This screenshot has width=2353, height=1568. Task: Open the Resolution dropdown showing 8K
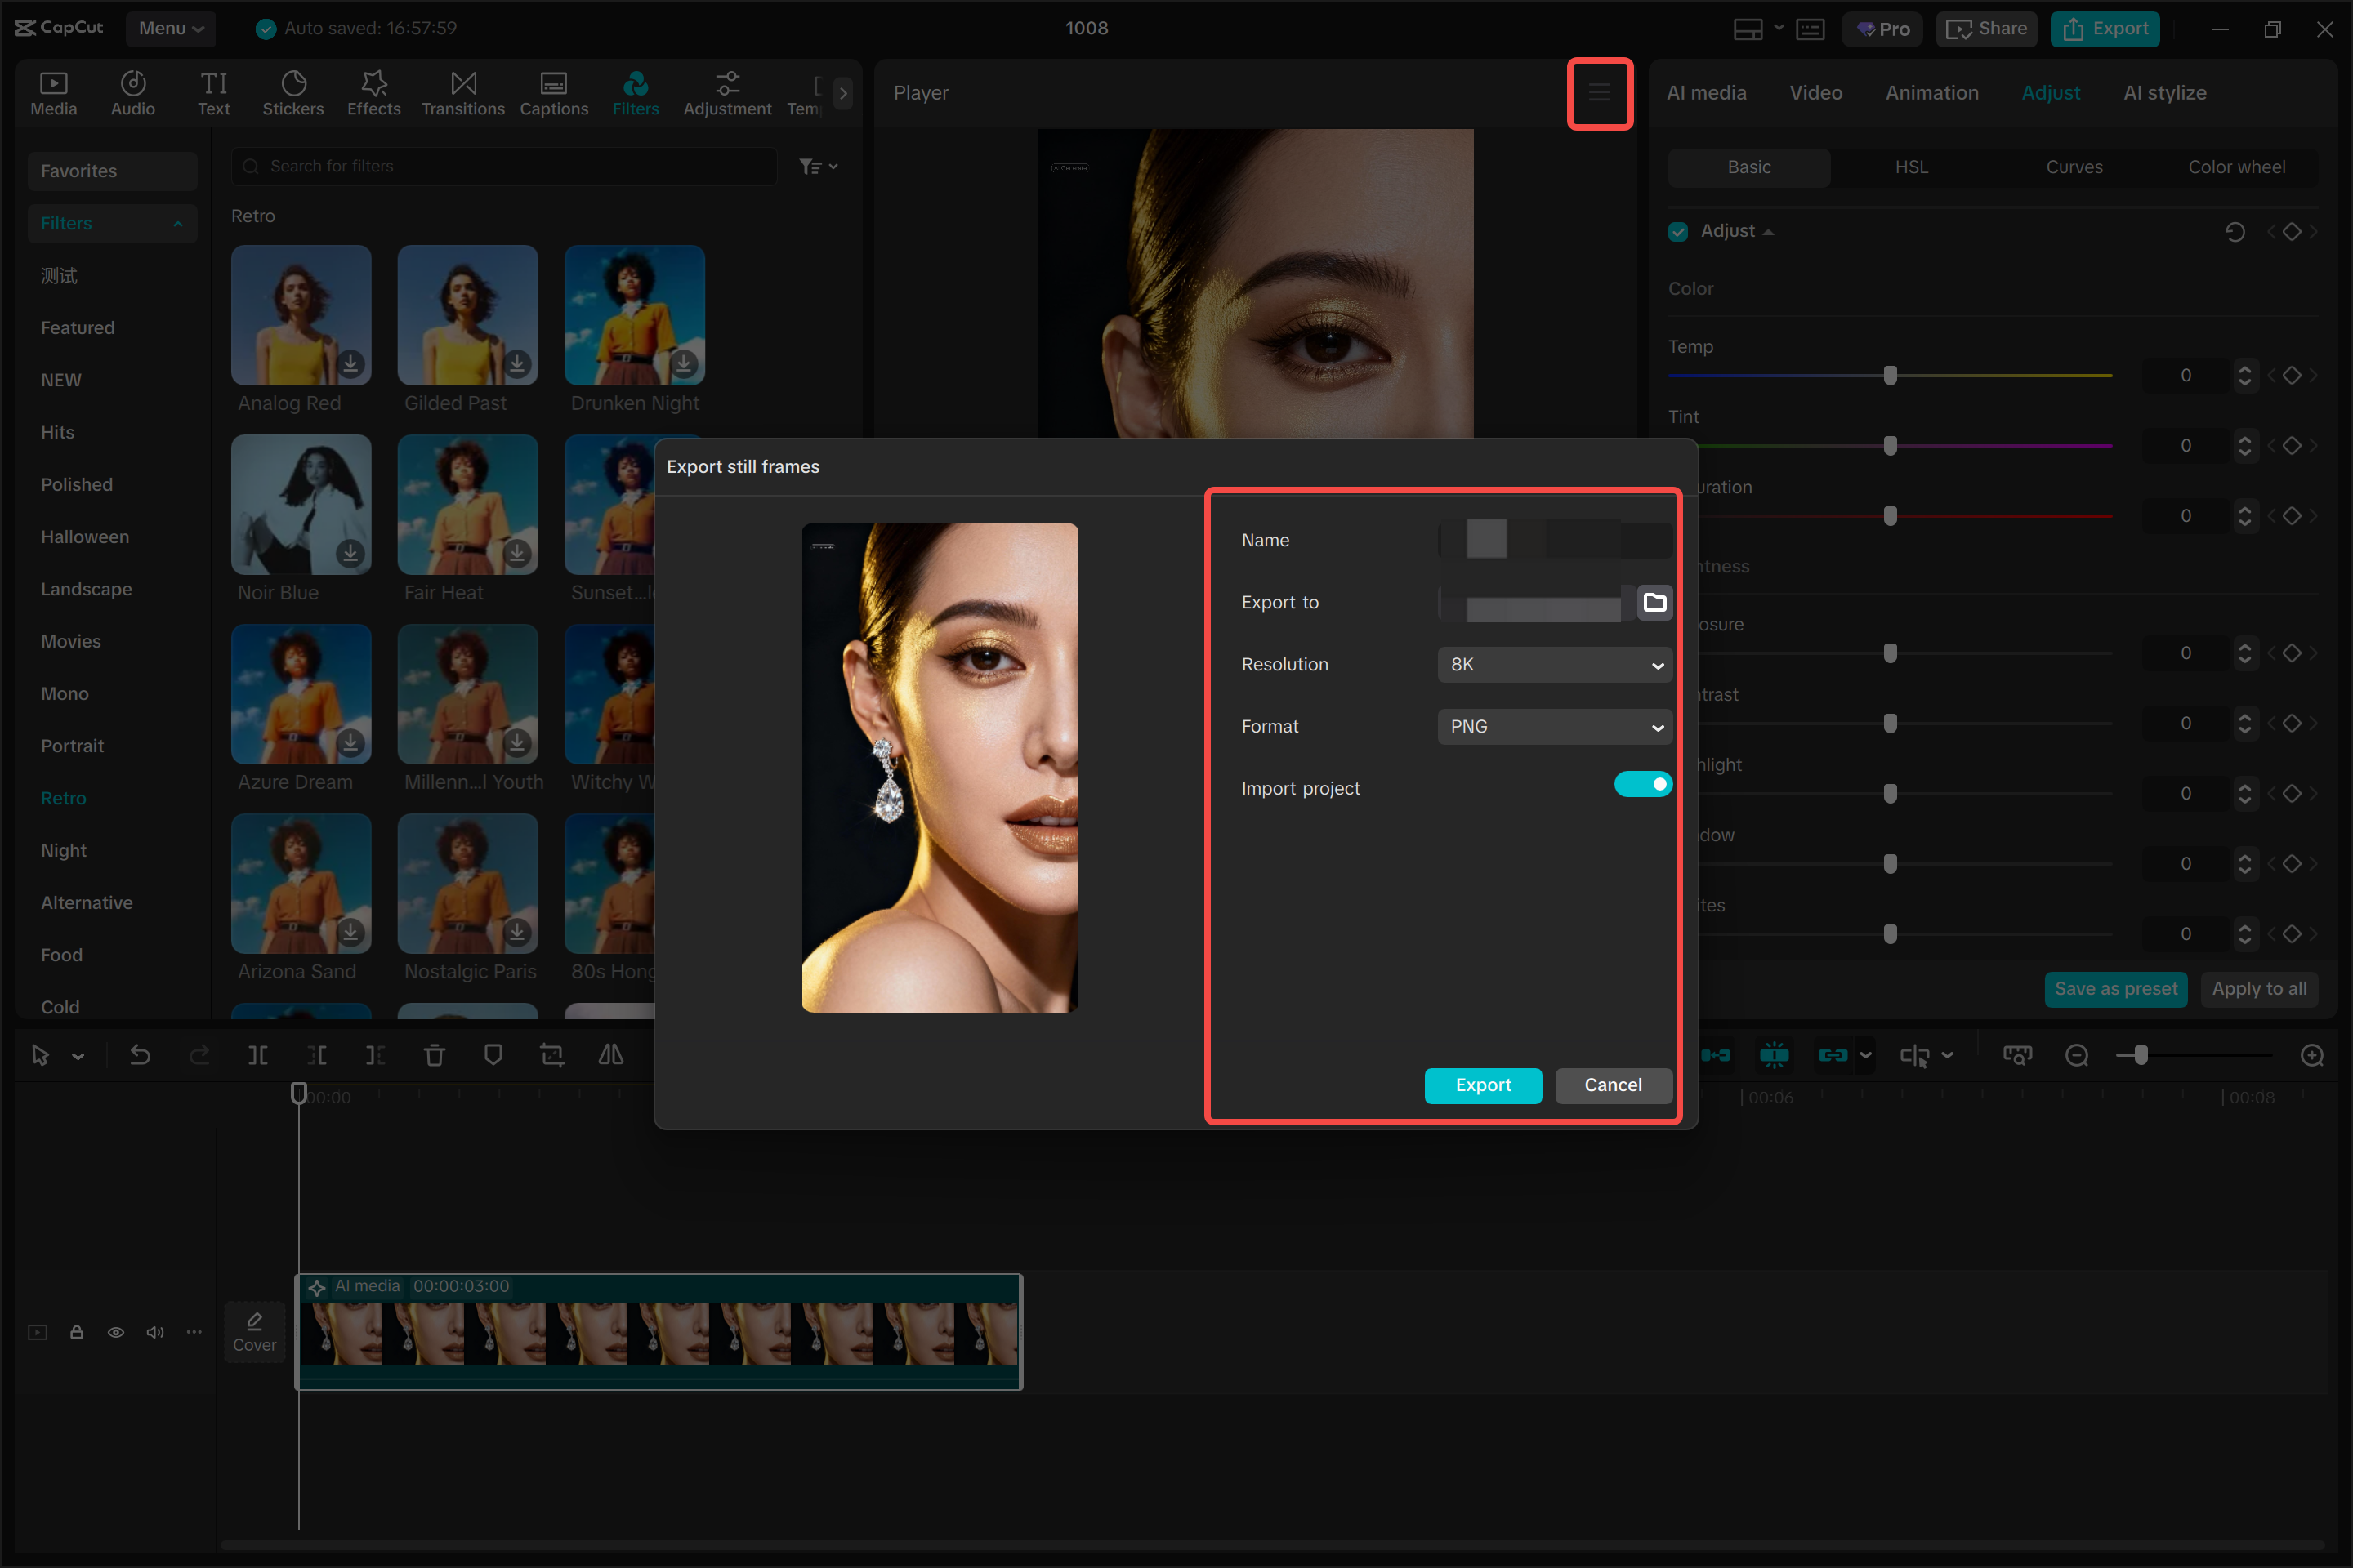tap(1554, 664)
